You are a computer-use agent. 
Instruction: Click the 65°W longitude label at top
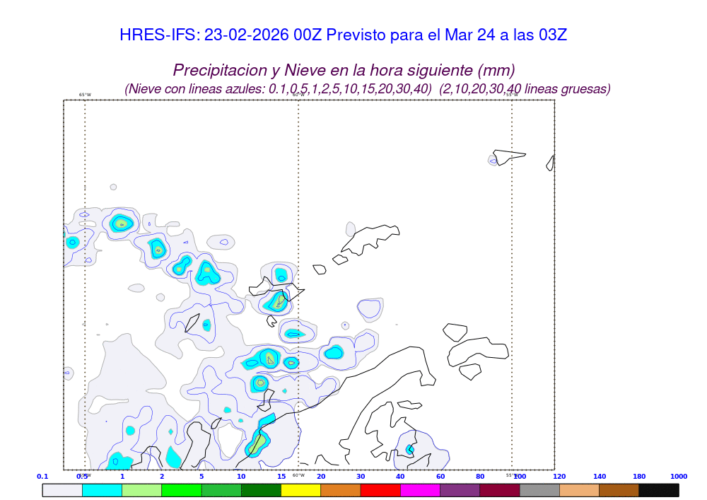[x=85, y=95]
